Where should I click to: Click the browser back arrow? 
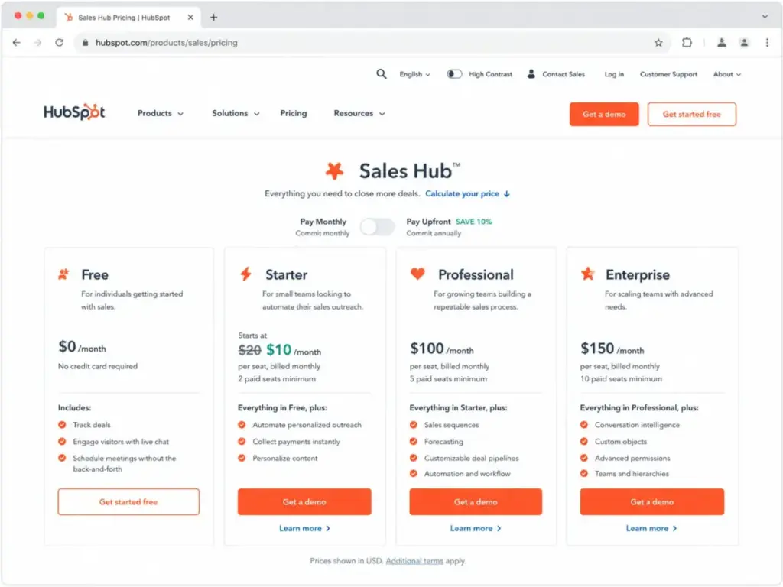point(17,43)
